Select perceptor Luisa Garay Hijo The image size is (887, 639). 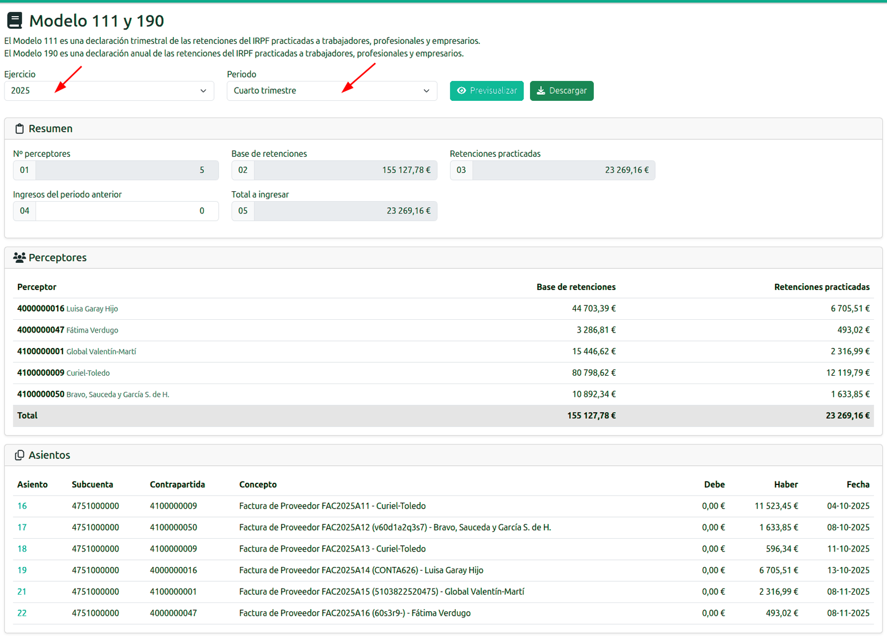(x=92, y=309)
